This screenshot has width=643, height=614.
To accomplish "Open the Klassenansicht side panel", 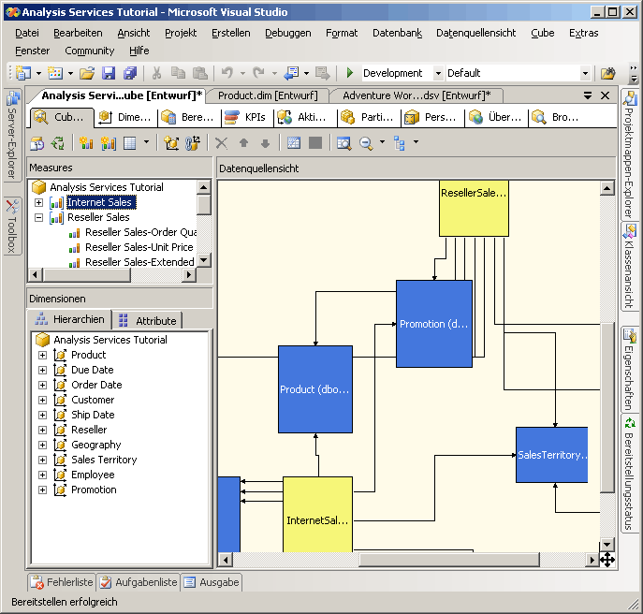I will 629,266.
